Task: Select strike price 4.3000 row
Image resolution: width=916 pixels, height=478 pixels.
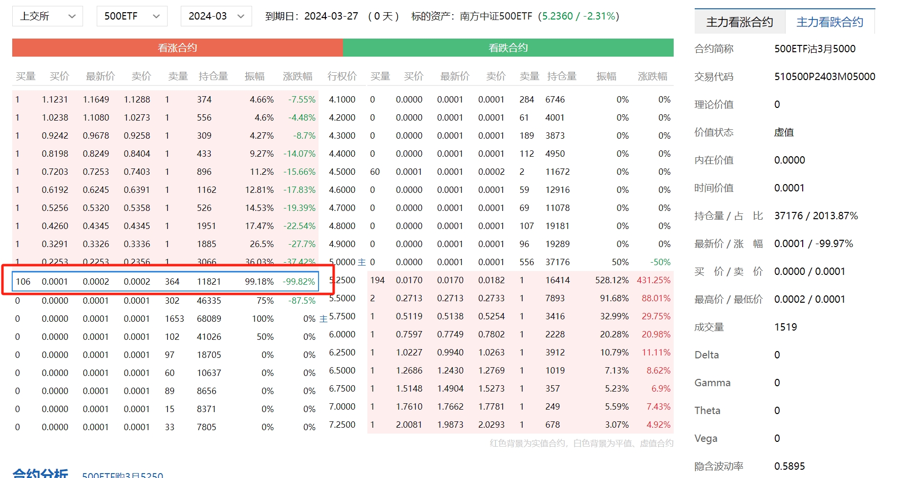Action: [x=342, y=136]
